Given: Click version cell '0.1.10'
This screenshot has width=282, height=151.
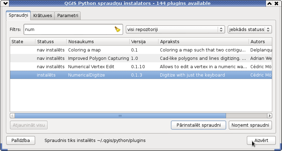Looking at the screenshot, I should (138, 67).
